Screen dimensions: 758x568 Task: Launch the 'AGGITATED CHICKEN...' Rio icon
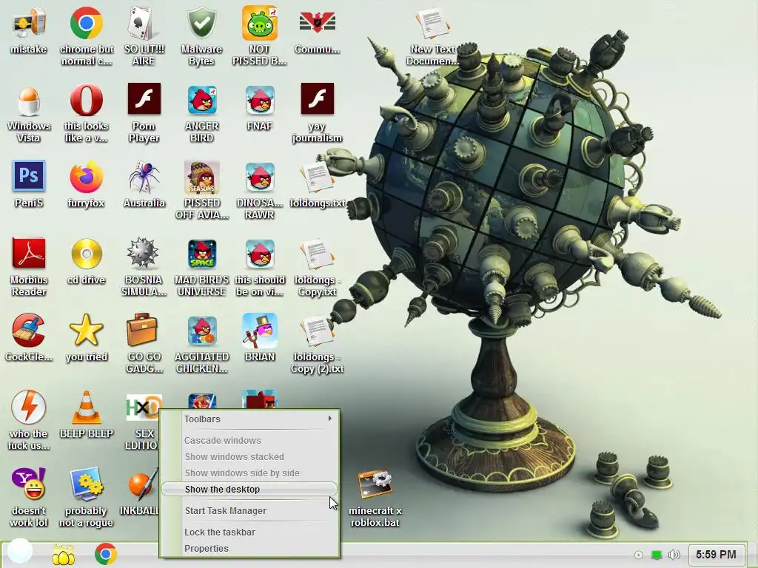tap(201, 331)
